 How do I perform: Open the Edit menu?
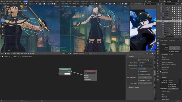[x=7, y=1]
